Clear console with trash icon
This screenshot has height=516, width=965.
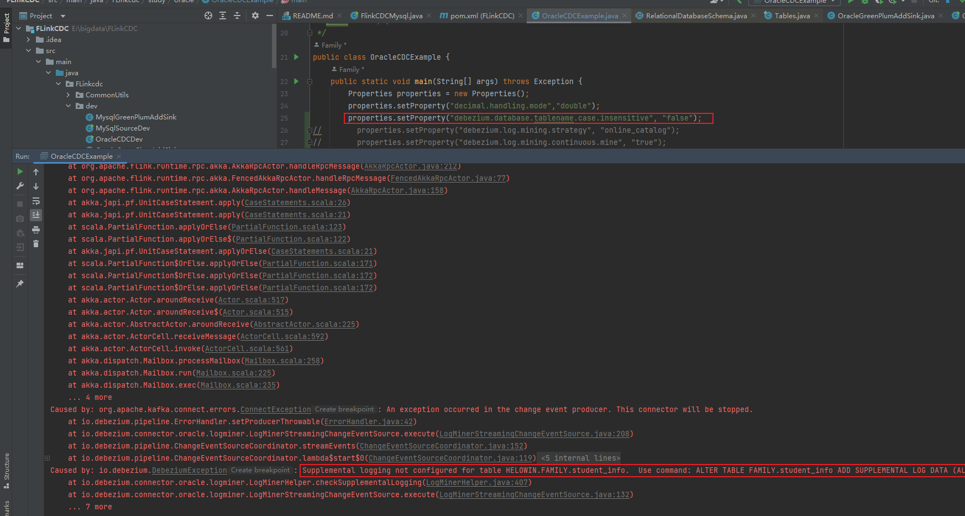[x=36, y=244]
